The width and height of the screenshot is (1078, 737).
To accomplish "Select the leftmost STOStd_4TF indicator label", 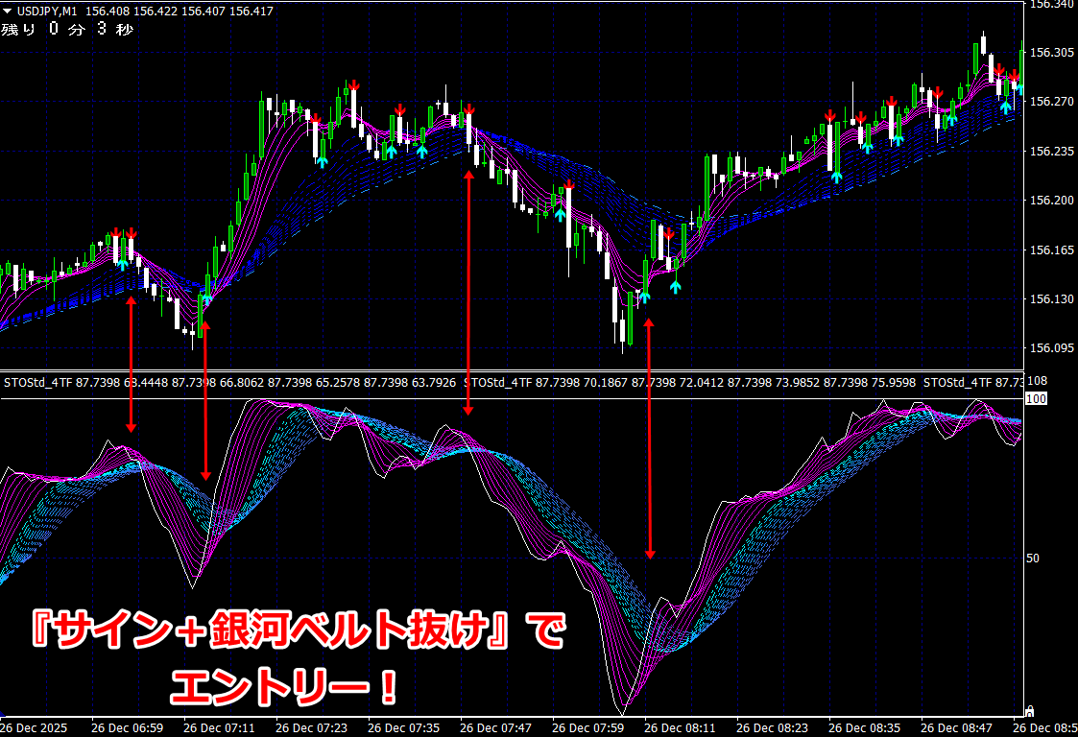I will click(37, 382).
